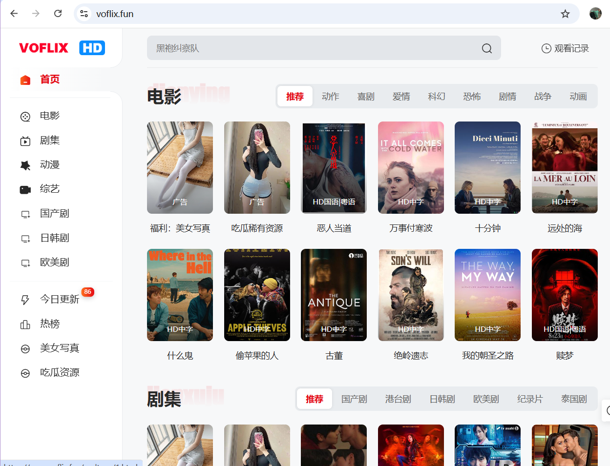
Task: Open The Antique movie poster
Action: tap(334, 295)
